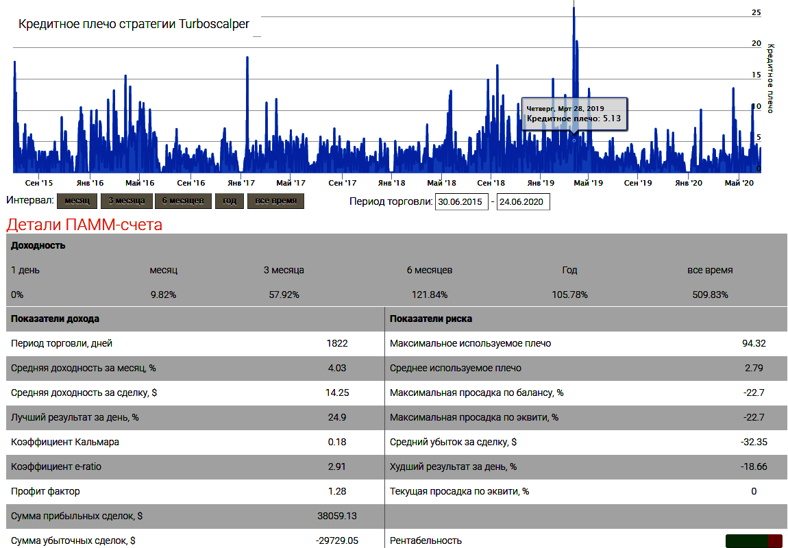Click the "Май '19" x-axis label
788x548 pixels.
click(x=588, y=183)
